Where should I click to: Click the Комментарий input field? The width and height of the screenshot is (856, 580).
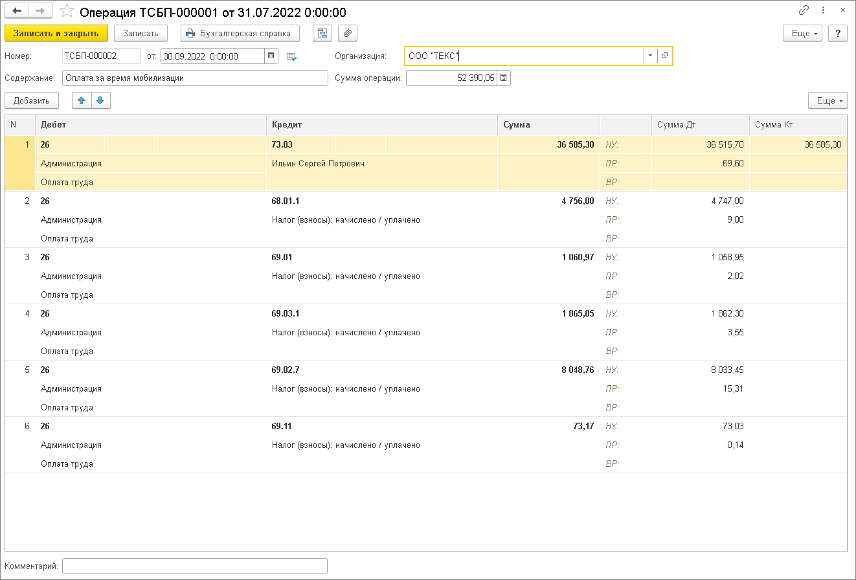click(194, 566)
